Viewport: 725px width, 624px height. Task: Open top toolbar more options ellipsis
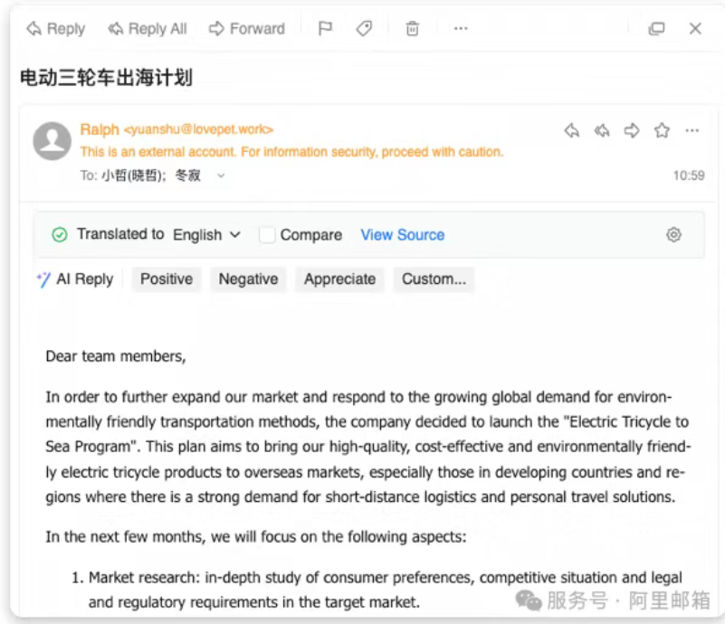(x=461, y=29)
